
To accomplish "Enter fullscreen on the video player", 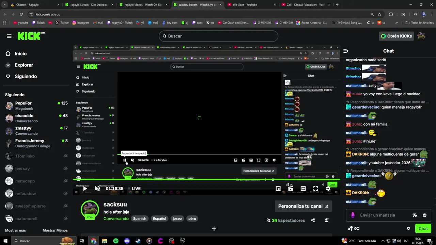I will click(x=316, y=189).
